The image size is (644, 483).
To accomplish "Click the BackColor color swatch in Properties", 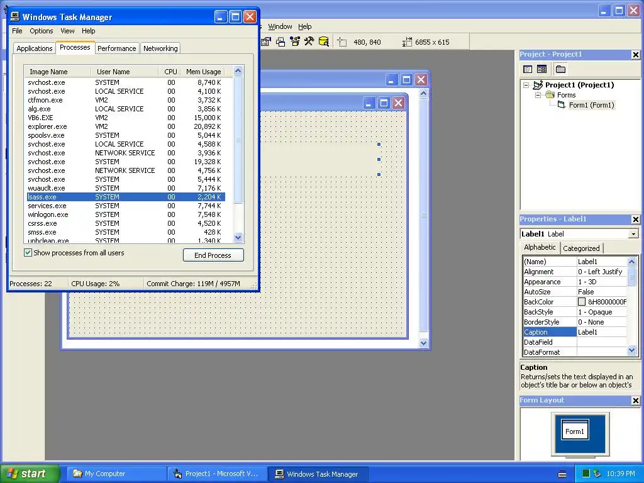I will [582, 302].
